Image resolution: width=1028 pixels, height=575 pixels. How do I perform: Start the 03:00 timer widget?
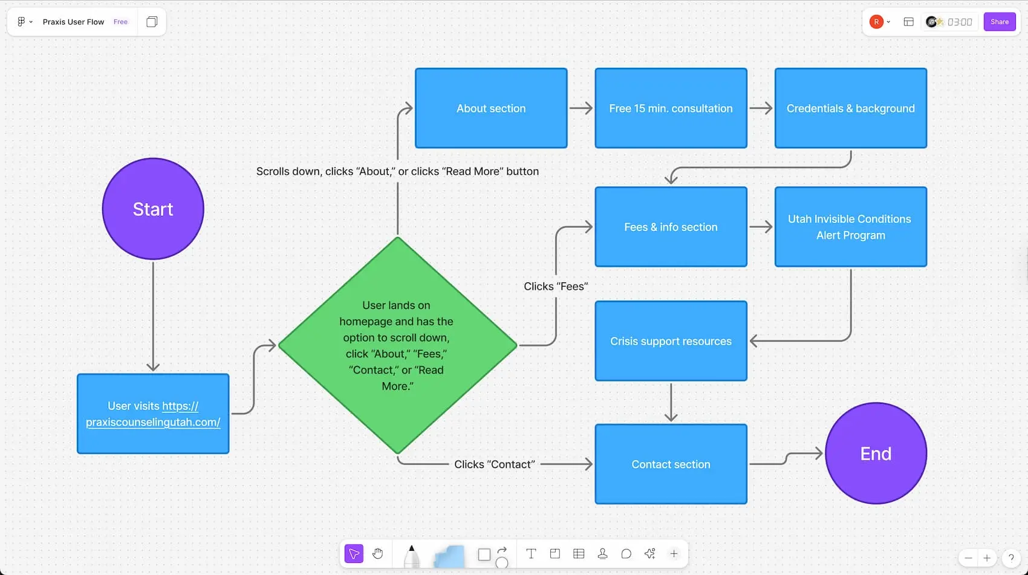(x=957, y=22)
